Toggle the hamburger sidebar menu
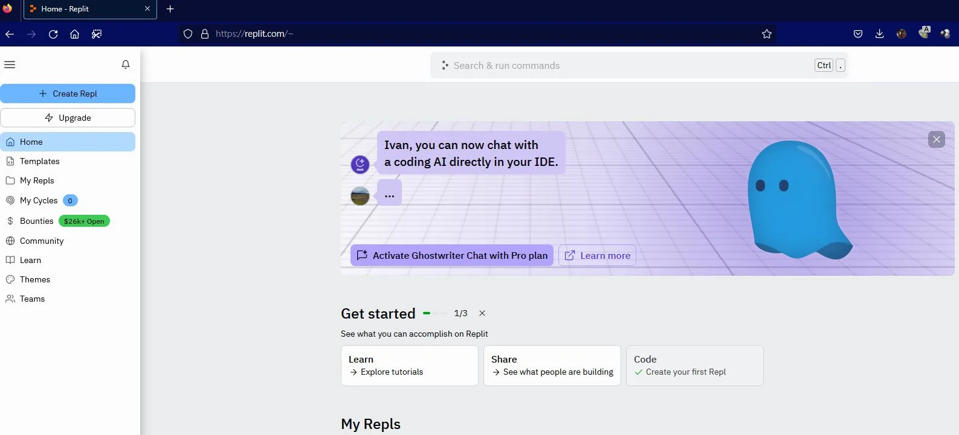 (10, 65)
